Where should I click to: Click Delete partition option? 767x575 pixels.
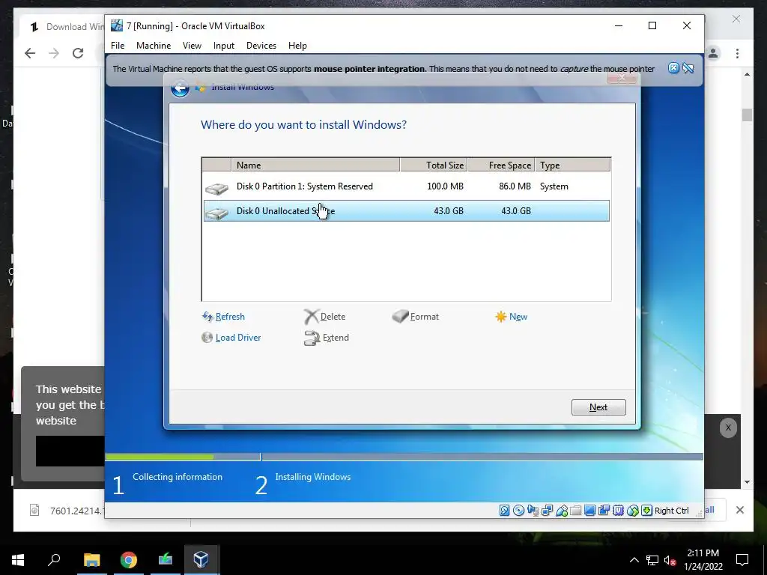(x=325, y=317)
